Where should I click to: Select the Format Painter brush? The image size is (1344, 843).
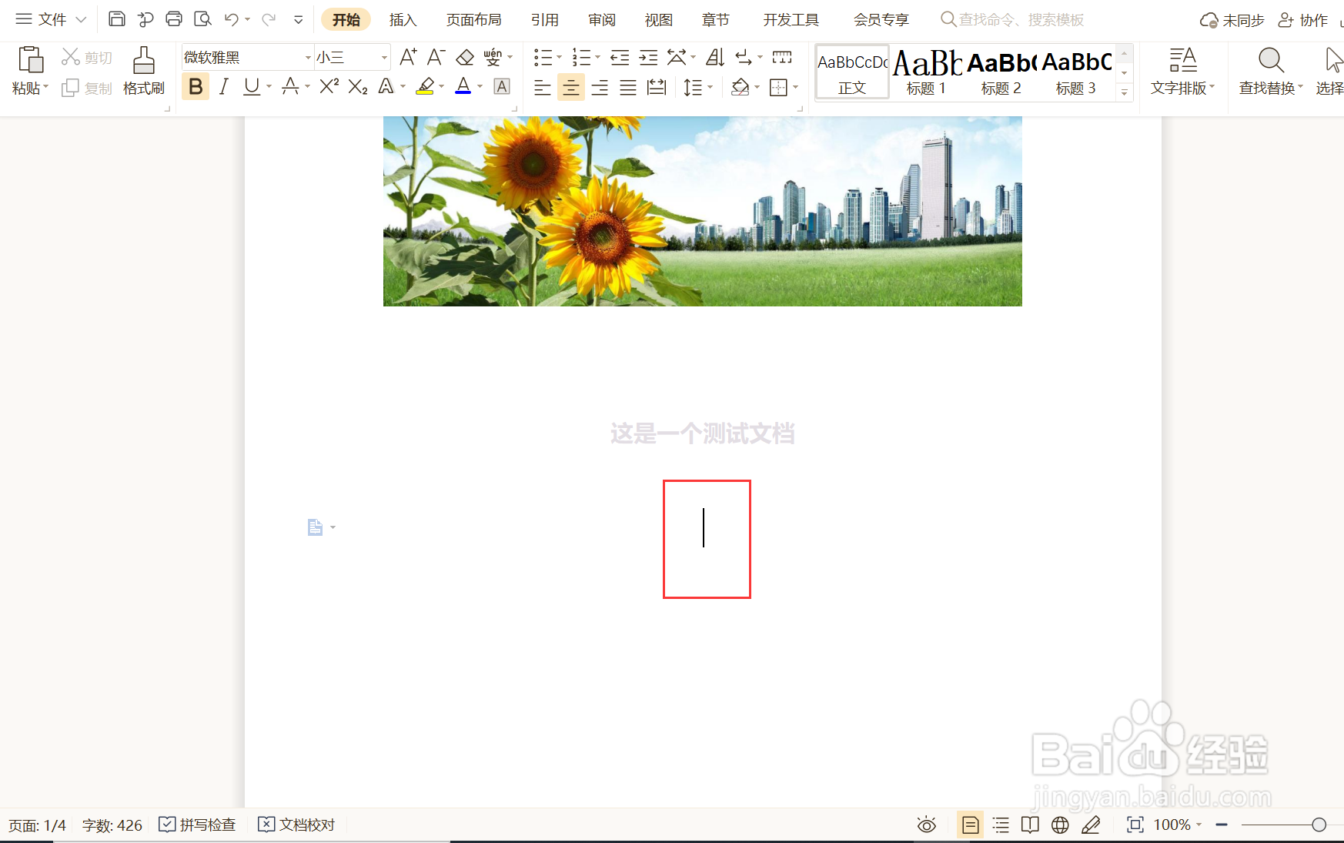pyautogui.click(x=144, y=60)
